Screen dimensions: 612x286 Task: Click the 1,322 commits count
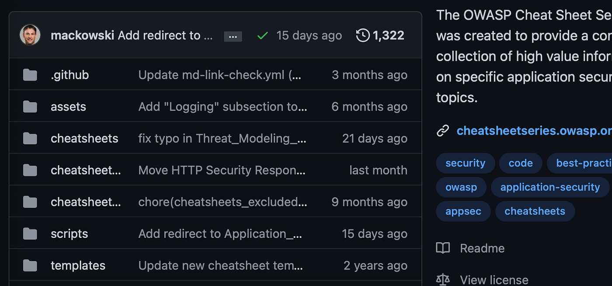[388, 35]
